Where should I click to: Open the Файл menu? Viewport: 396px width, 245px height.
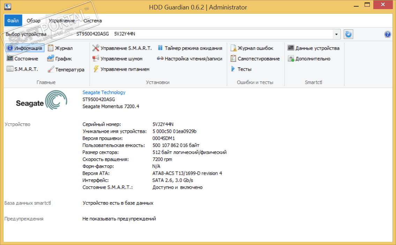[13, 21]
